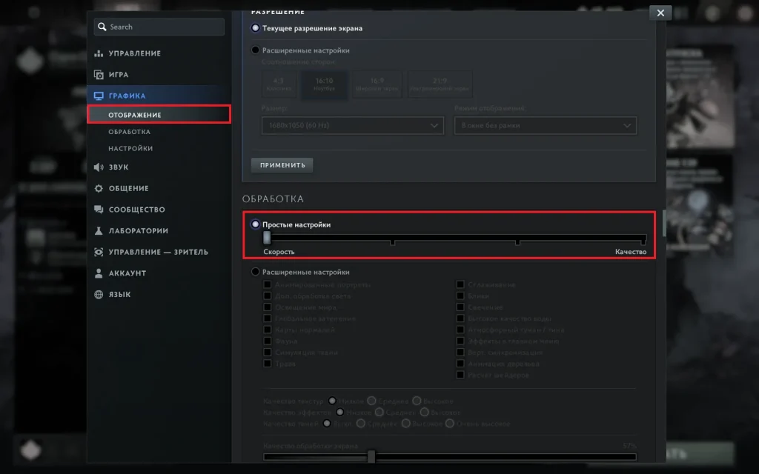
Task: Enable Высокое качество воды checkbox
Action: (460, 318)
